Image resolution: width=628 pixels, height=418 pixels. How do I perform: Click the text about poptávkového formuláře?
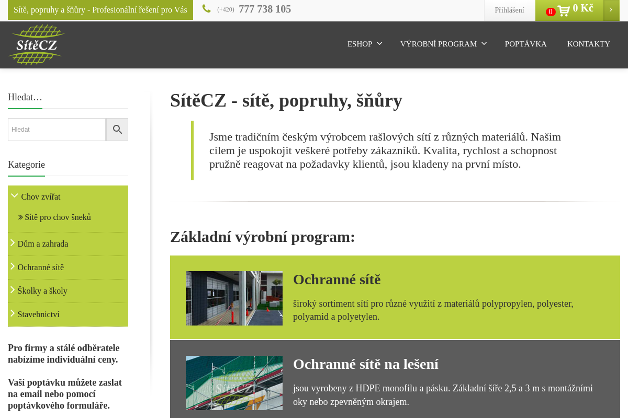pyautogui.click(x=65, y=394)
